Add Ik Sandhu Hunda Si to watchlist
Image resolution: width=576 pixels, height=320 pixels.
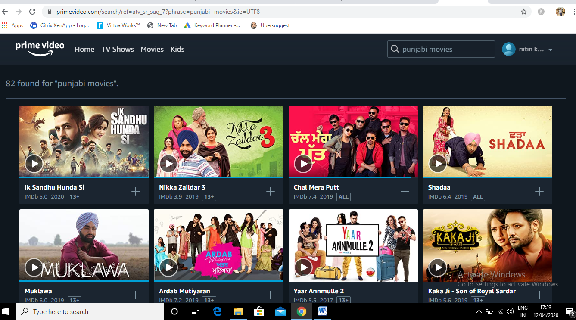coord(136,191)
